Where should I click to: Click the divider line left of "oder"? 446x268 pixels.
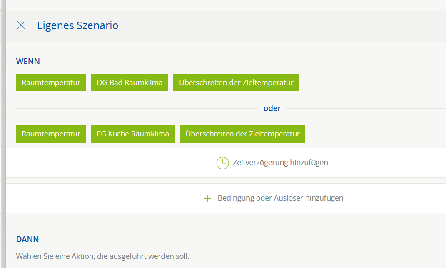click(137, 109)
